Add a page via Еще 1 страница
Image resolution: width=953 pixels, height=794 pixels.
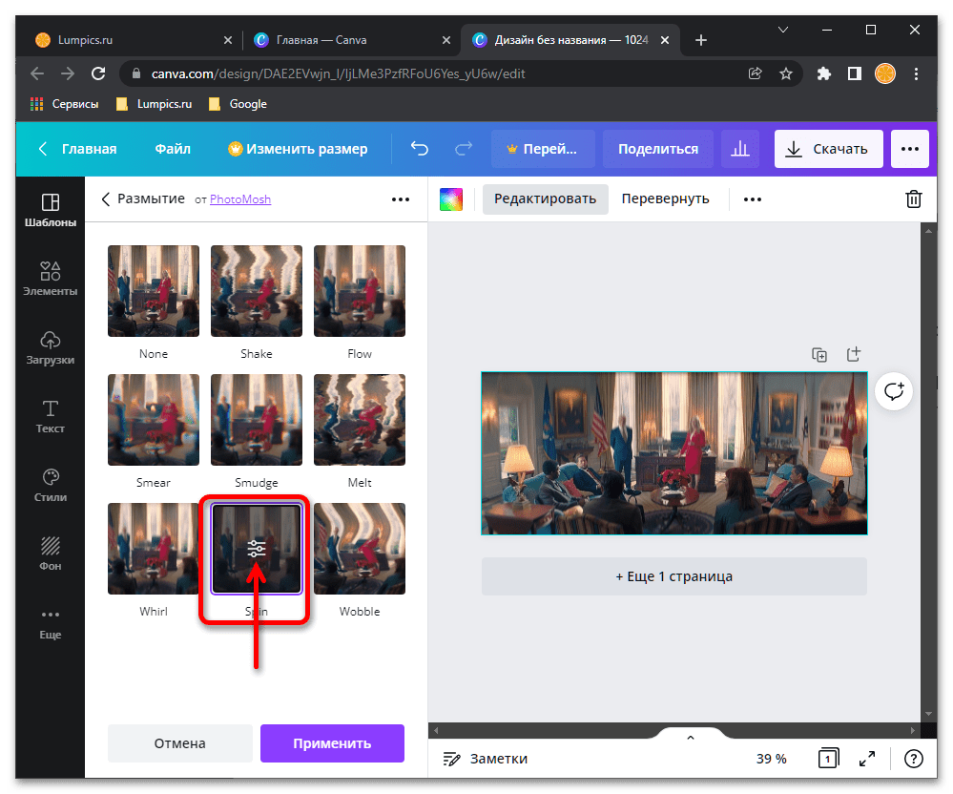[x=674, y=576]
